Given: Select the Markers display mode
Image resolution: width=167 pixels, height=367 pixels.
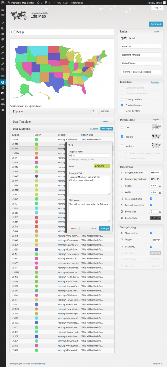Looking at the screenshot, I should (x=122, y=146).
